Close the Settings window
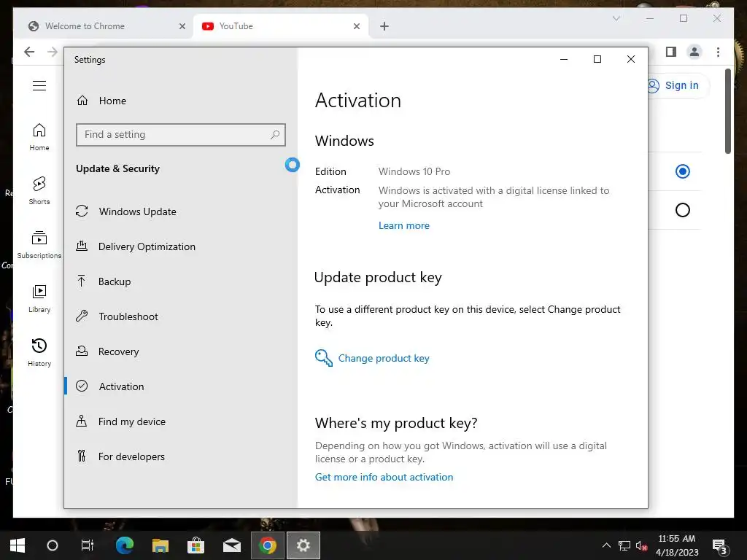This screenshot has width=747, height=560. click(x=631, y=59)
